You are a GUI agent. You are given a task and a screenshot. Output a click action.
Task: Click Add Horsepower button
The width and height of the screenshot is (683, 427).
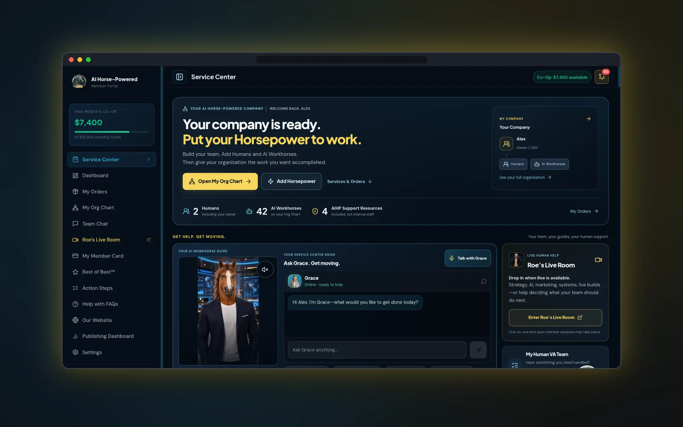pyautogui.click(x=291, y=181)
